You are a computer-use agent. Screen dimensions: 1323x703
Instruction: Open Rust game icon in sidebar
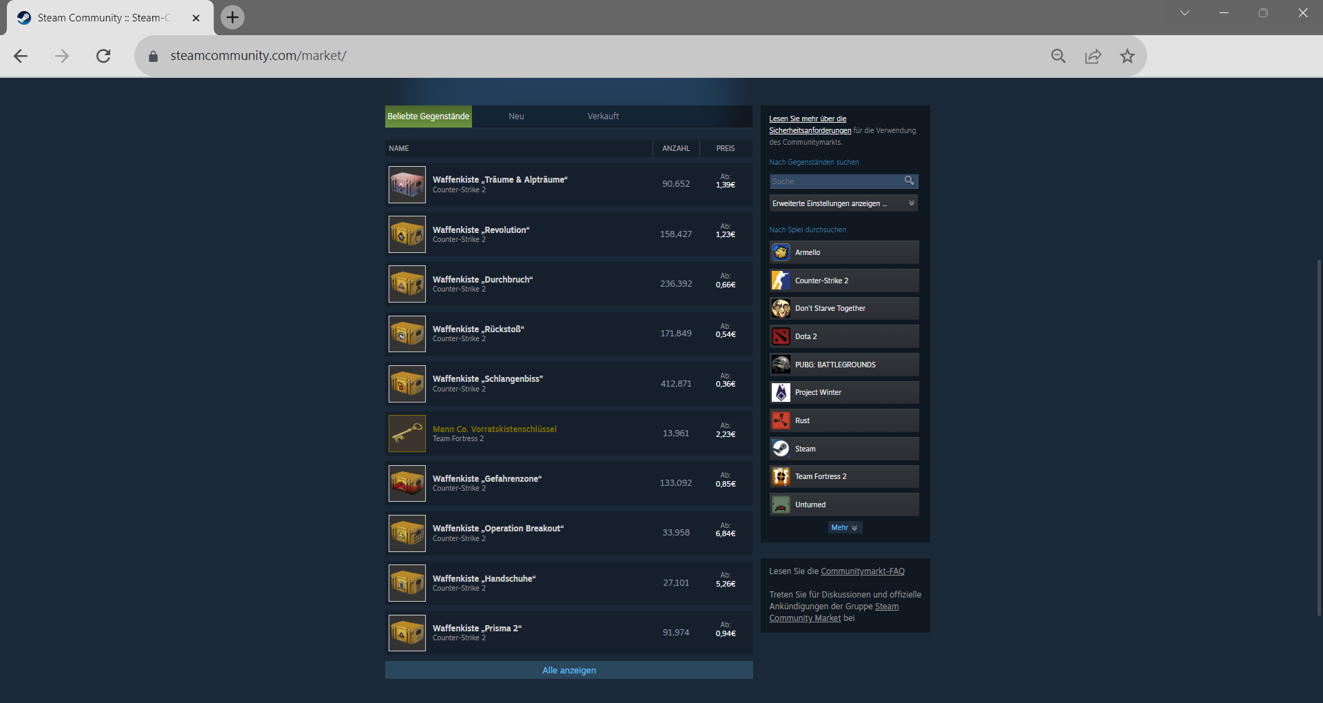tap(781, 420)
